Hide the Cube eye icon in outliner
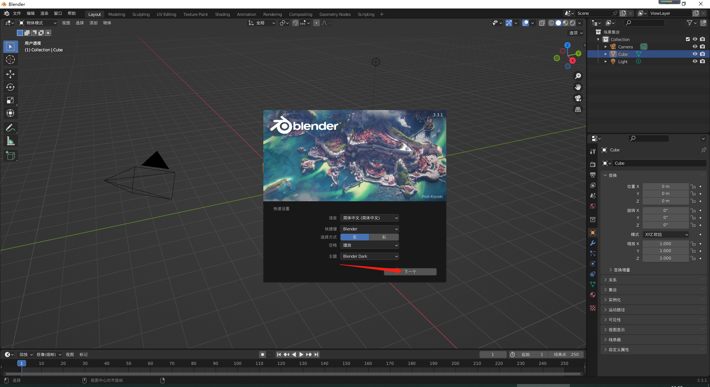The width and height of the screenshot is (710, 387). 695,54
